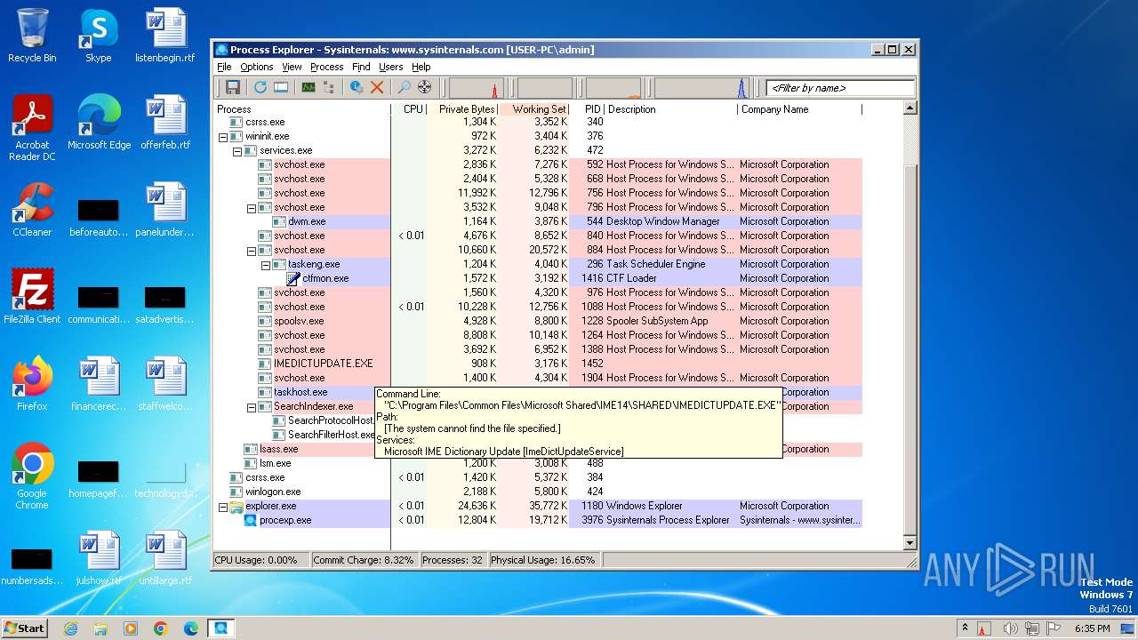Click the Save toolbar icon in Process Explorer

click(233, 87)
